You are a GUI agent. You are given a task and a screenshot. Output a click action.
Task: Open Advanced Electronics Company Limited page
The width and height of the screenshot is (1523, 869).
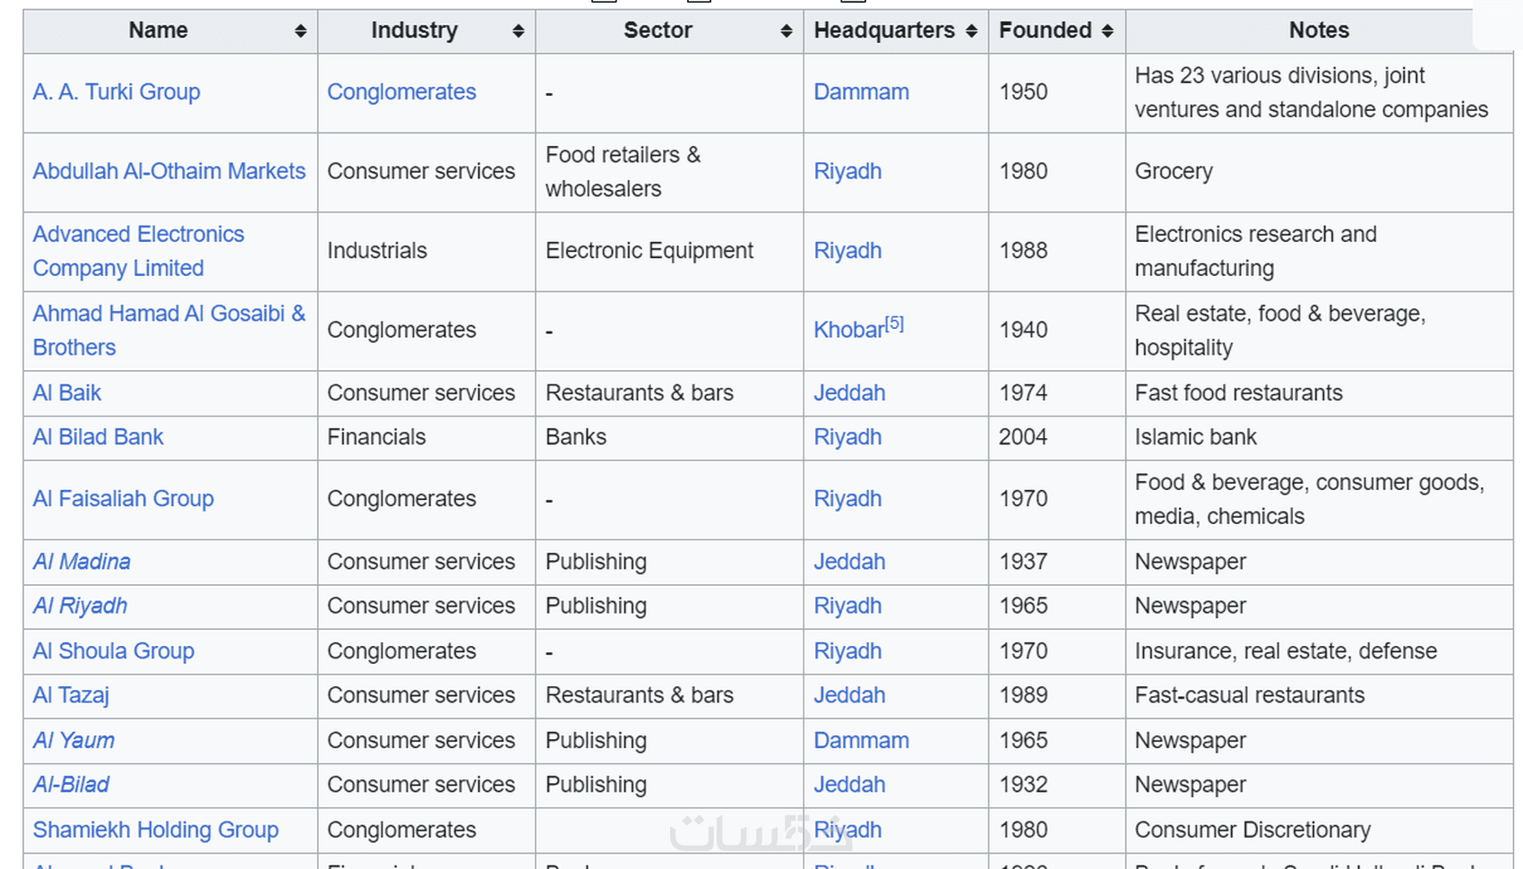pyautogui.click(x=138, y=235)
